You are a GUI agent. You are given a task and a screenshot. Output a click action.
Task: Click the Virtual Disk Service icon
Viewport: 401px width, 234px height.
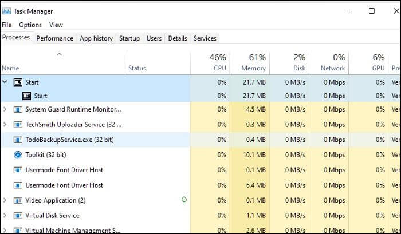[17, 216]
